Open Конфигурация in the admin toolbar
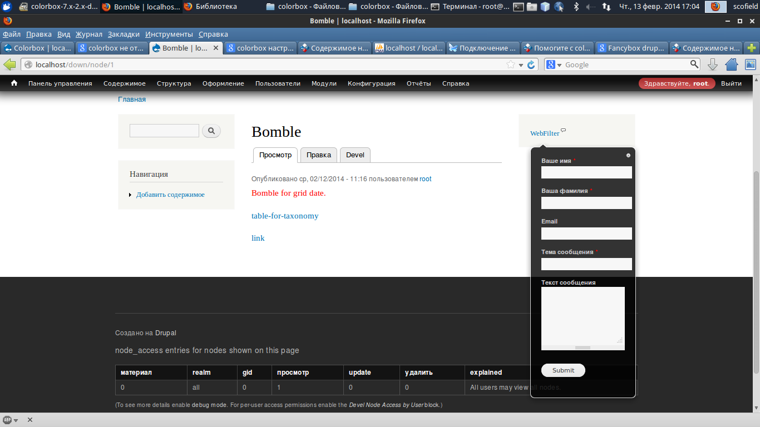Screen dimensions: 760x427 pos(372,83)
